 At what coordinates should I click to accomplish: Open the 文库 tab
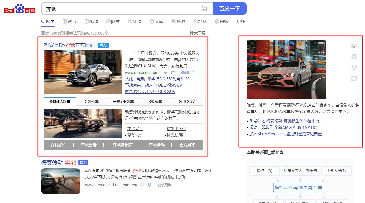coord(156,21)
